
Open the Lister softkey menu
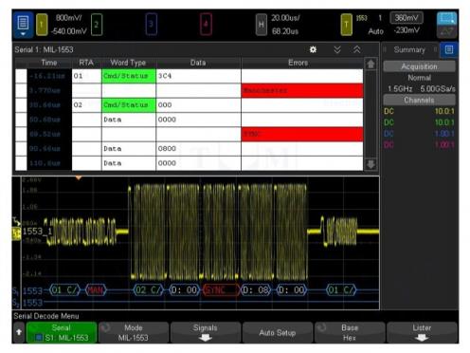422,332
